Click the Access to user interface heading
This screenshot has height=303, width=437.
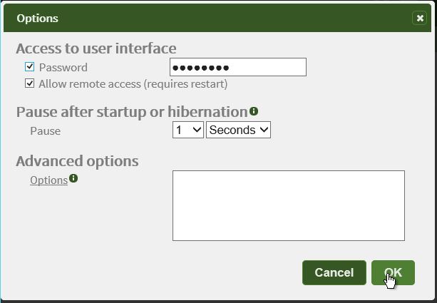pyautogui.click(x=96, y=48)
